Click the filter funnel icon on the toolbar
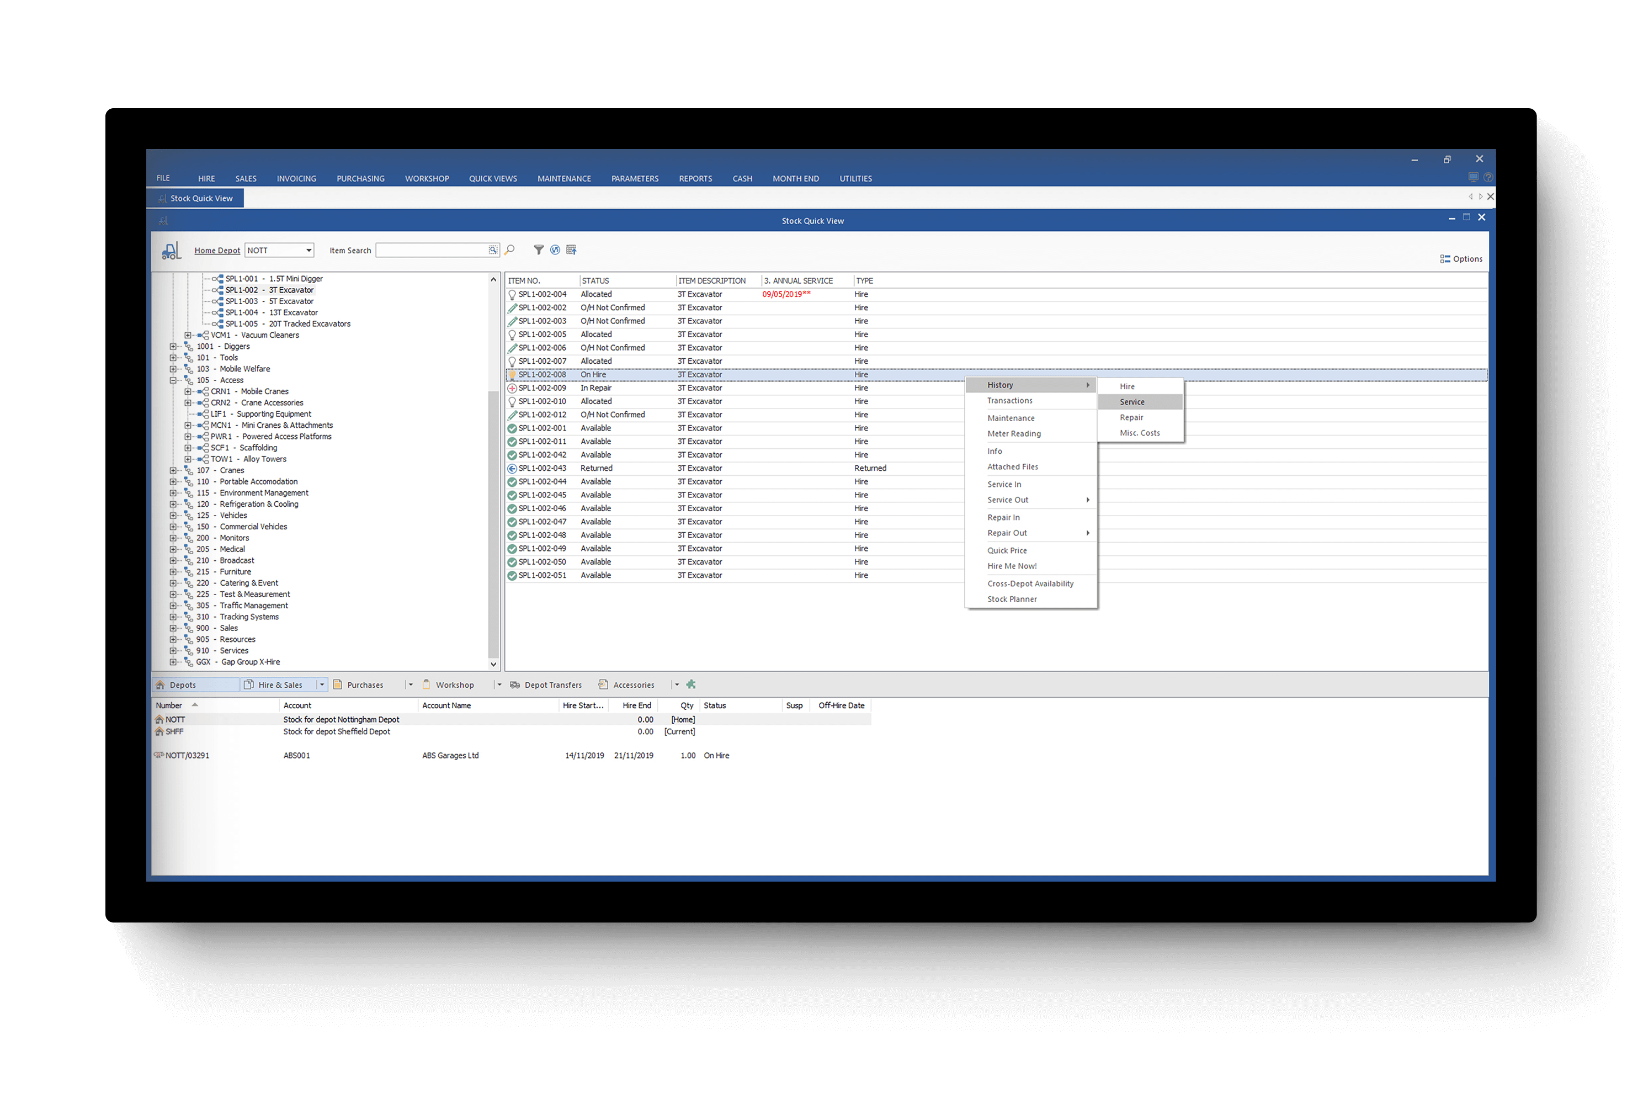The image size is (1638, 1104). (539, 250)
